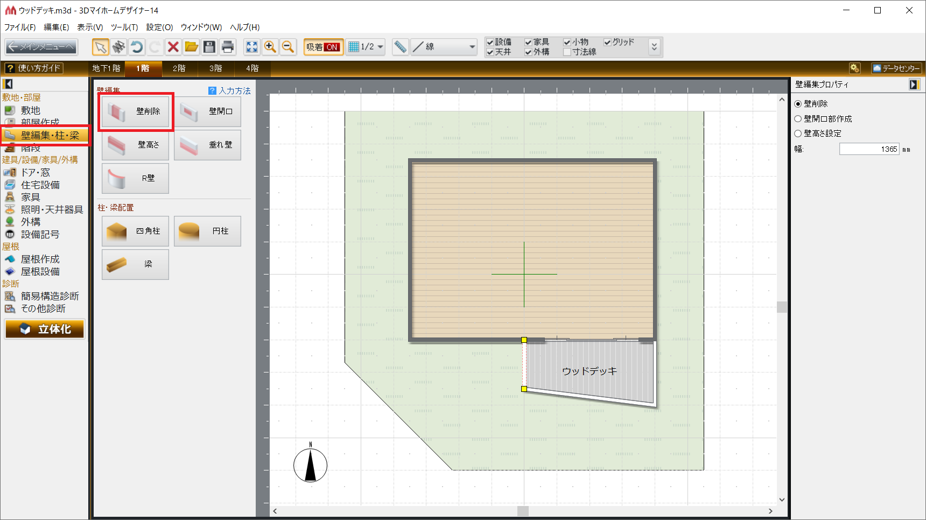Click the zoom in magnifier icon
The image size is (926, 520).
coord(270,47)
